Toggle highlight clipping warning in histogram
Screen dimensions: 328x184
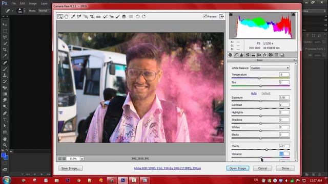tap(294, 14)
